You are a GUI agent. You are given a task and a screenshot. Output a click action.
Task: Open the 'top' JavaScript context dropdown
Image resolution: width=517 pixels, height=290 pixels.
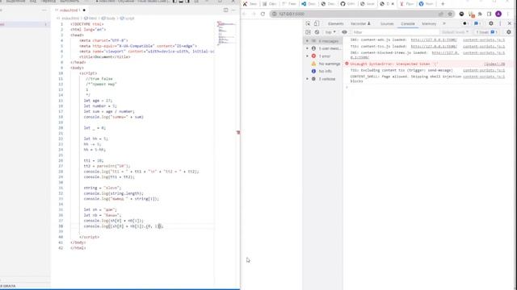[330, 32]
